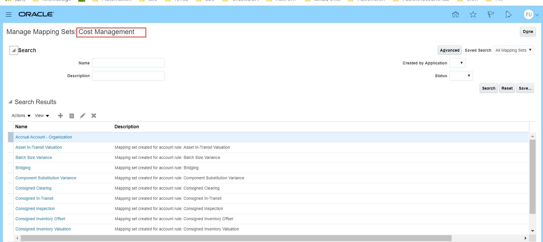Screen dimensions: 543x242
Task: Open Accrual Account - Organization link
Action: coord(44,137)
